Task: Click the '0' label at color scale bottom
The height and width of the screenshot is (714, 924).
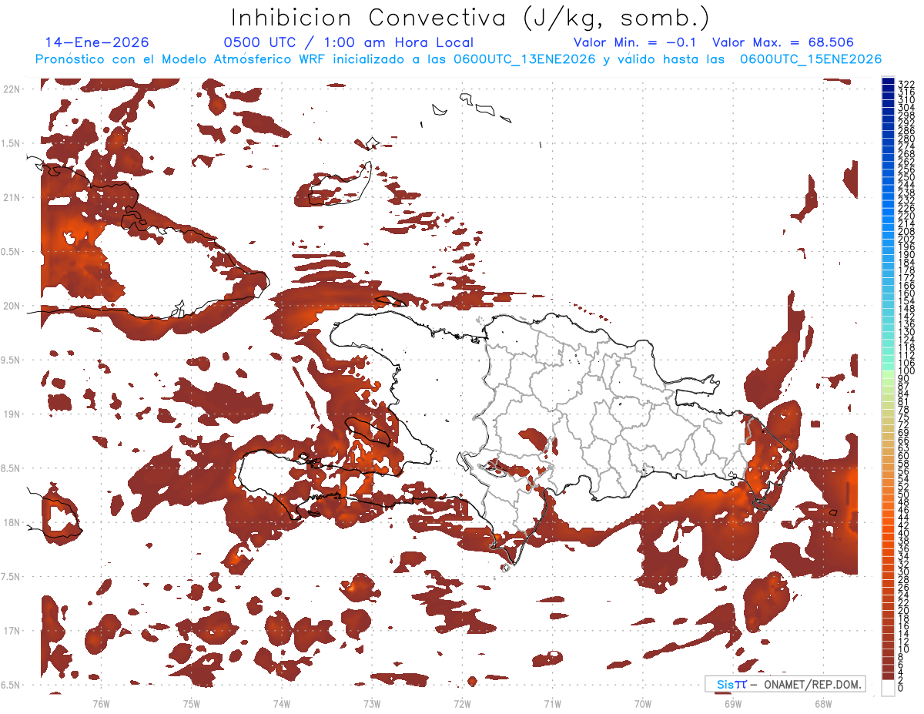Action: click(901, 686)
